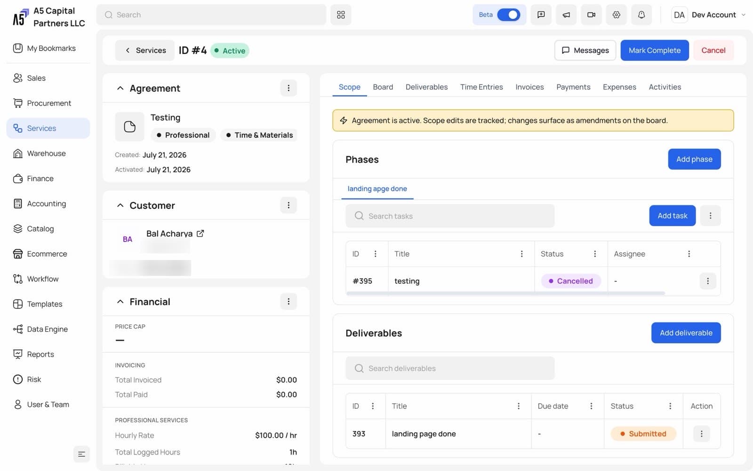Collapse the Agreement section chevron
Viewport: 753px width, 471px height.
pyautogui.click(x=120, y=88)
